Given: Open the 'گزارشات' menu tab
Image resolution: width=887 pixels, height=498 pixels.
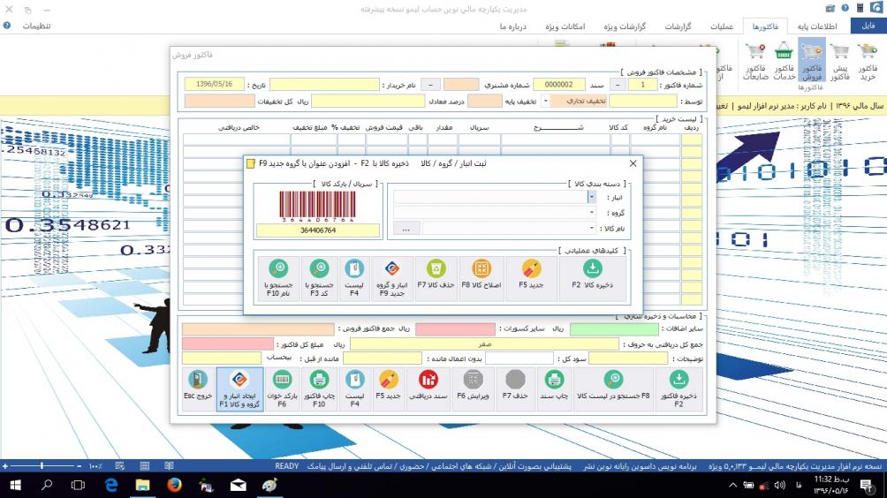Looking at the screenshot, I should tap(676, 26).
